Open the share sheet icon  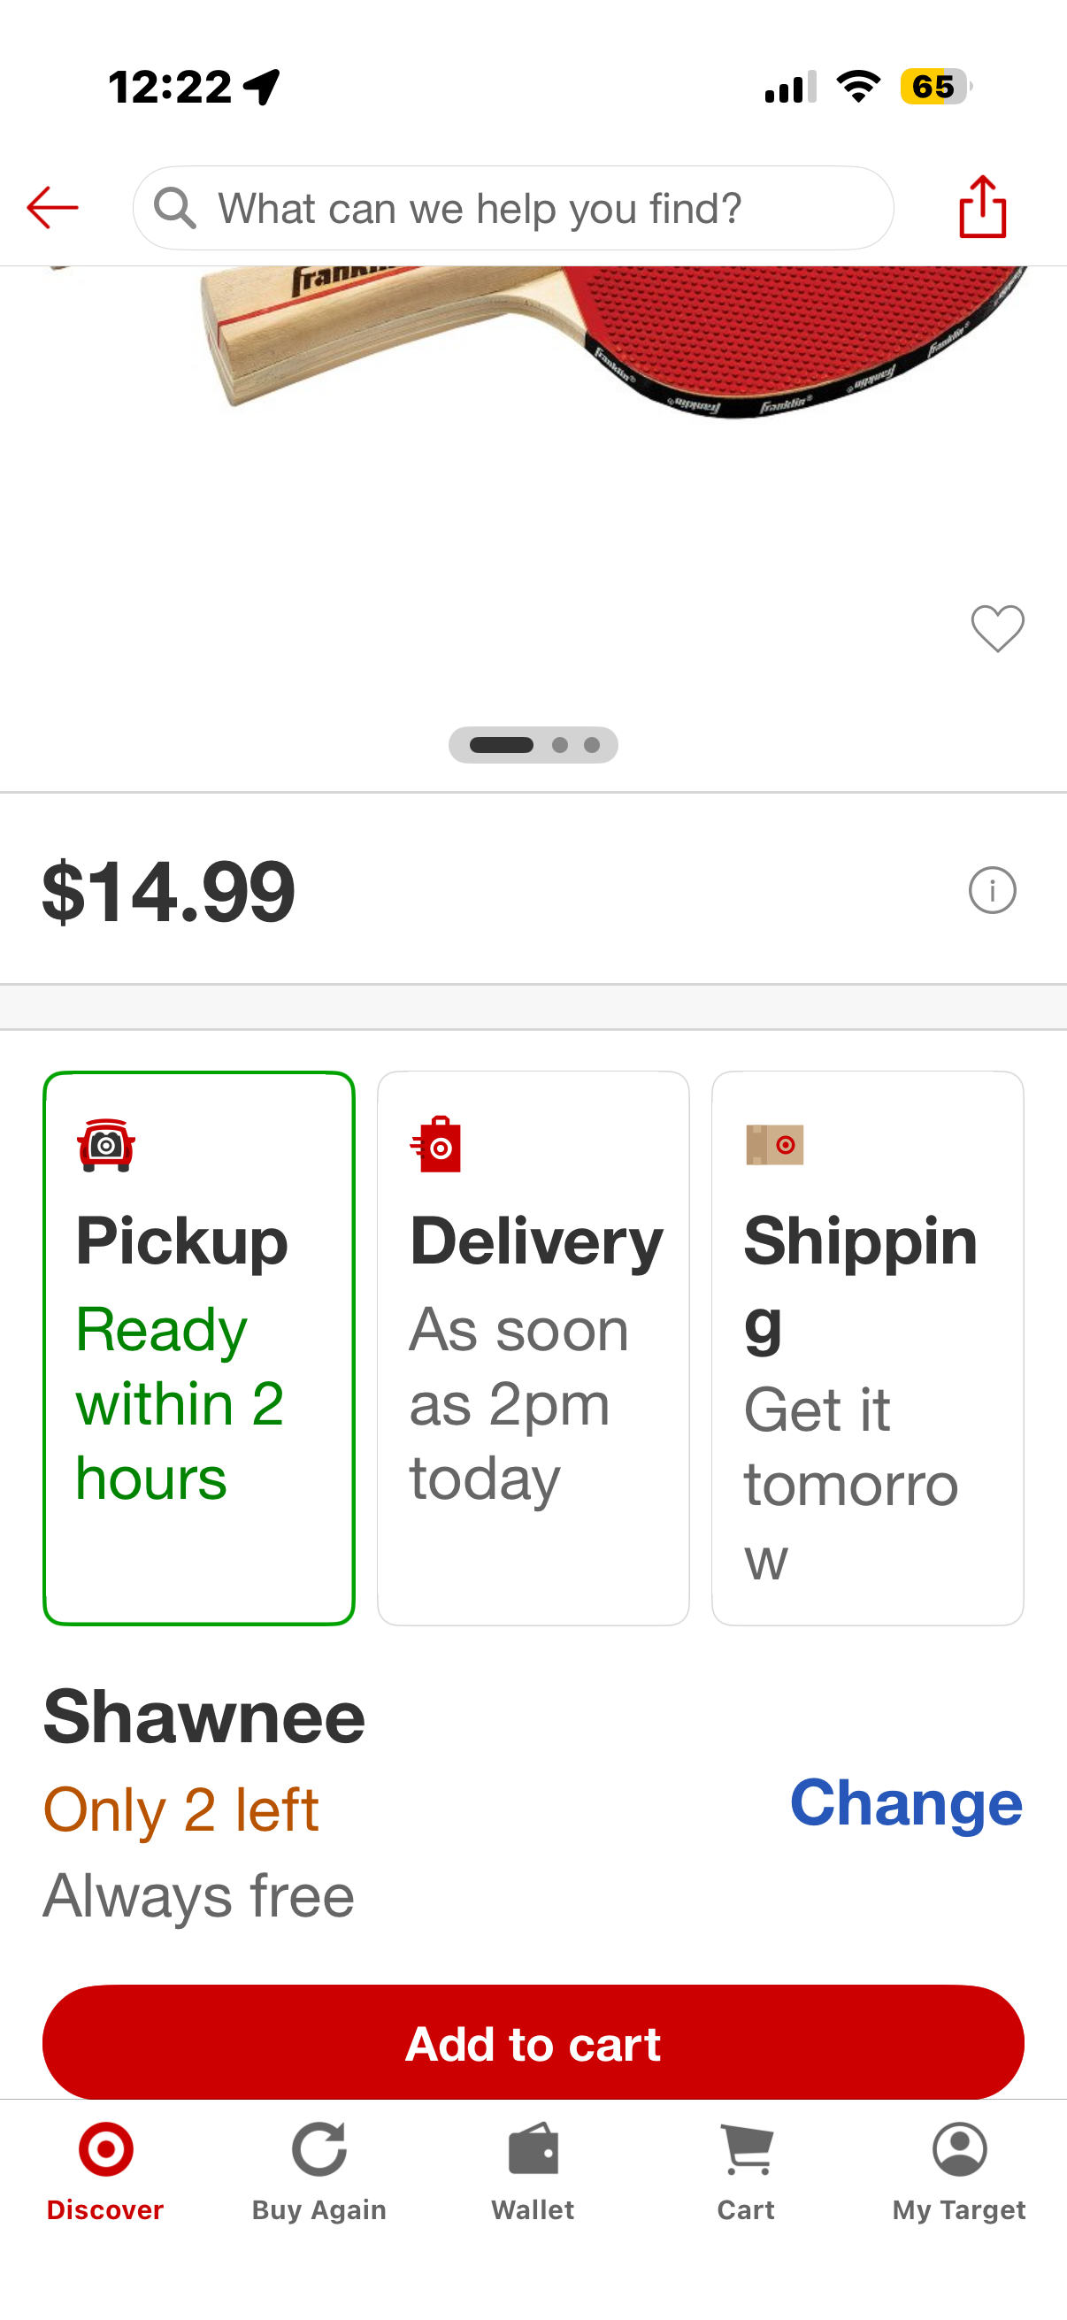point(982,207)
